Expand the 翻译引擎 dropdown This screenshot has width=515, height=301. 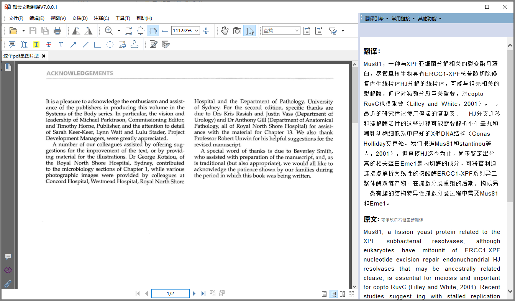tap(376, 18)
